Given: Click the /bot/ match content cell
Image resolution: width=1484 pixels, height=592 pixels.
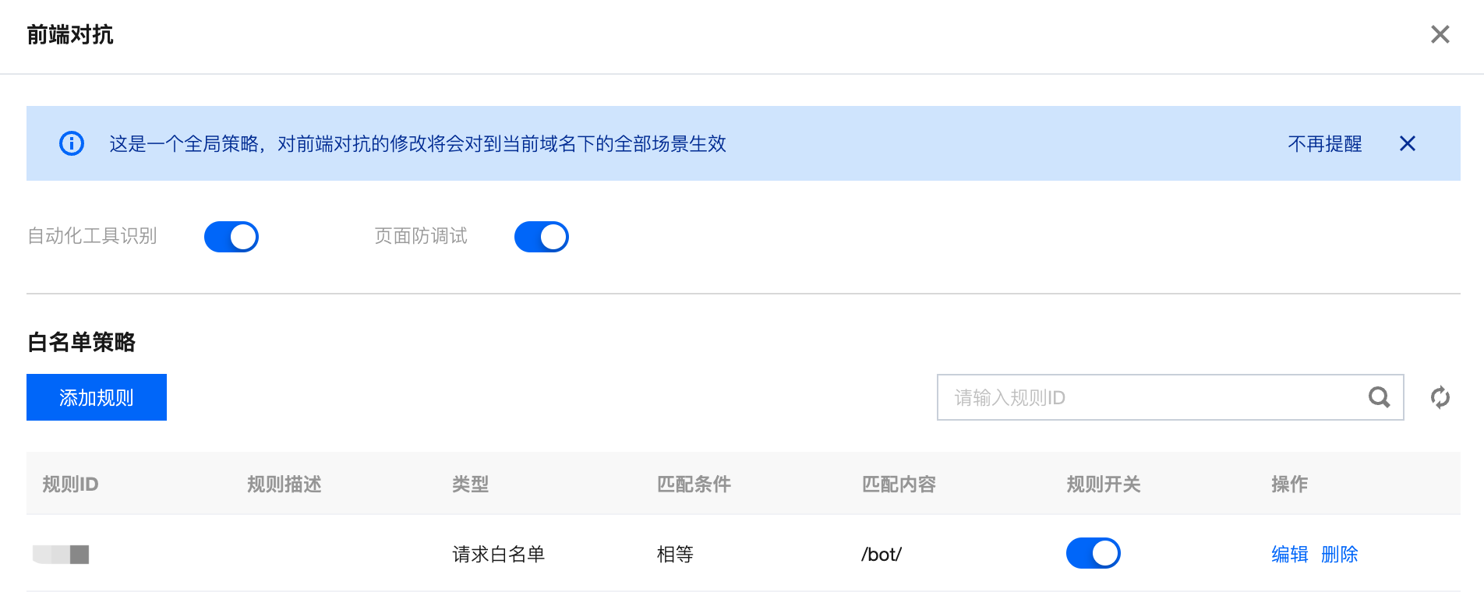Looking at the screenshot, I should point(882,554).
